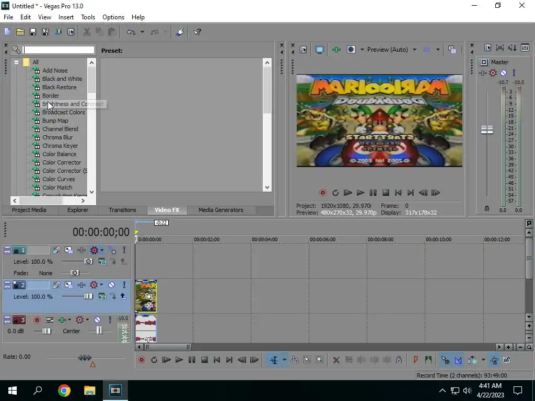This screenshot has height=401, width=535.
Task: Mute the Master bus
Action: click(503, 73)
